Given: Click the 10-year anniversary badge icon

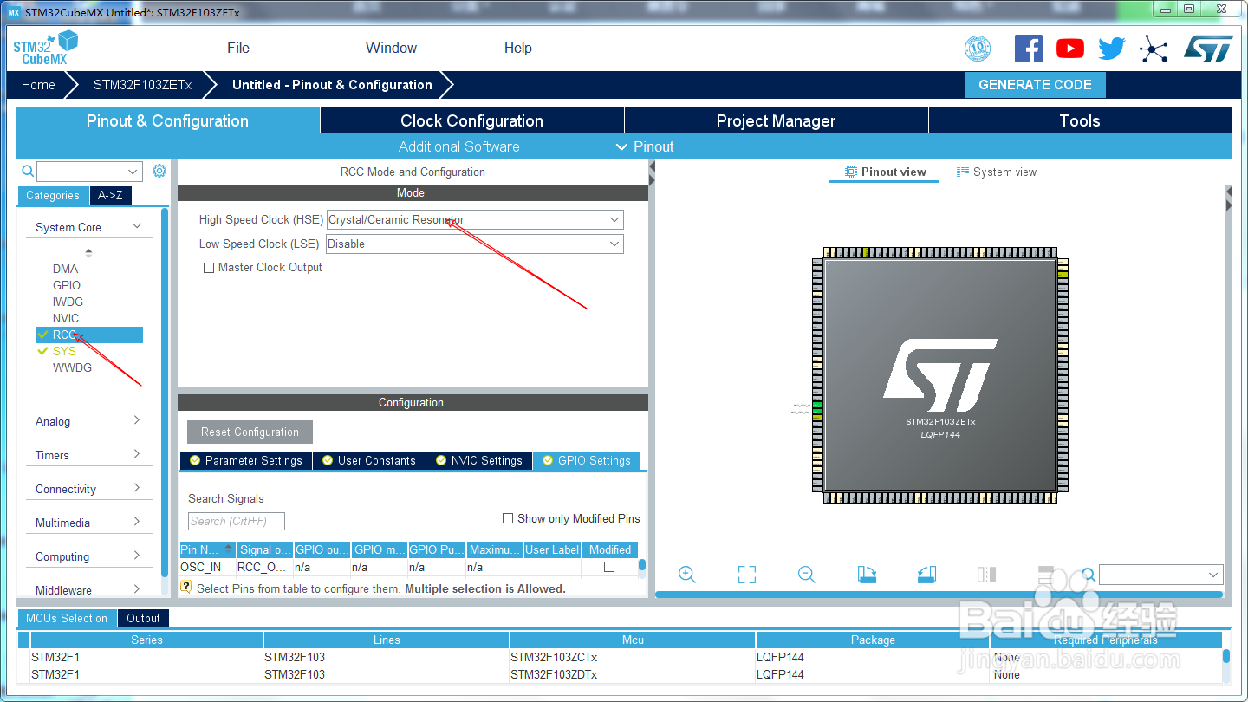Looking at the screenshot, I should coord(978,49).
